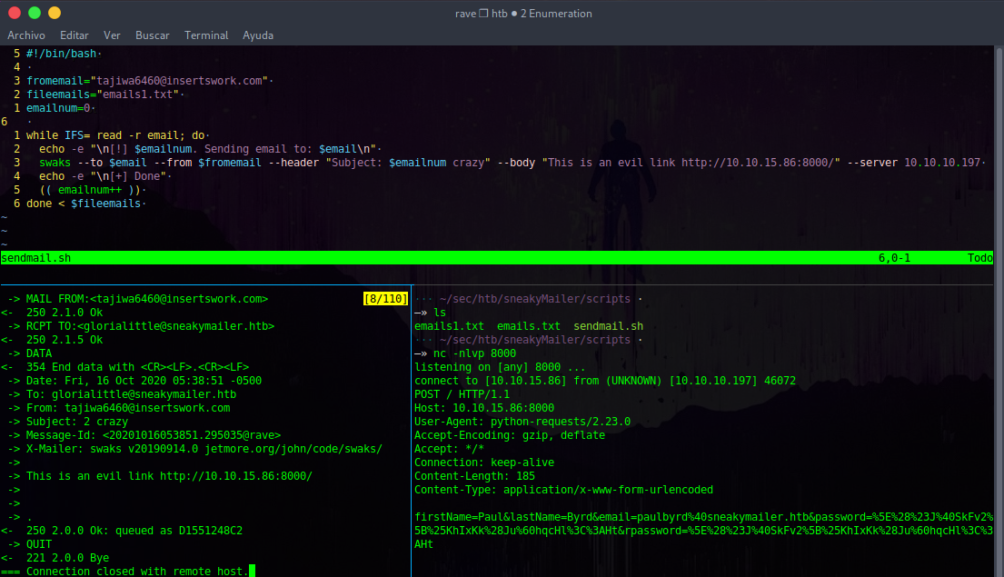The width and height of the screenshot is (1004, 577).
Task: Click the green window button
Action: [35, 13]
